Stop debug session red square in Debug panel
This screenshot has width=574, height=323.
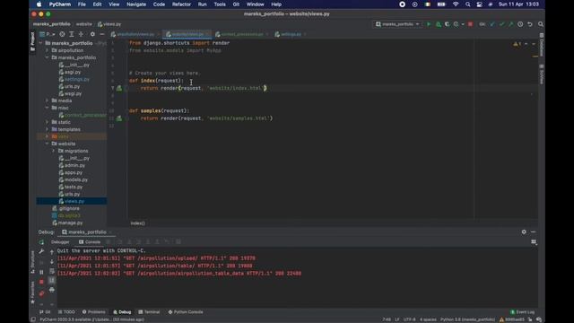point(41,282)
